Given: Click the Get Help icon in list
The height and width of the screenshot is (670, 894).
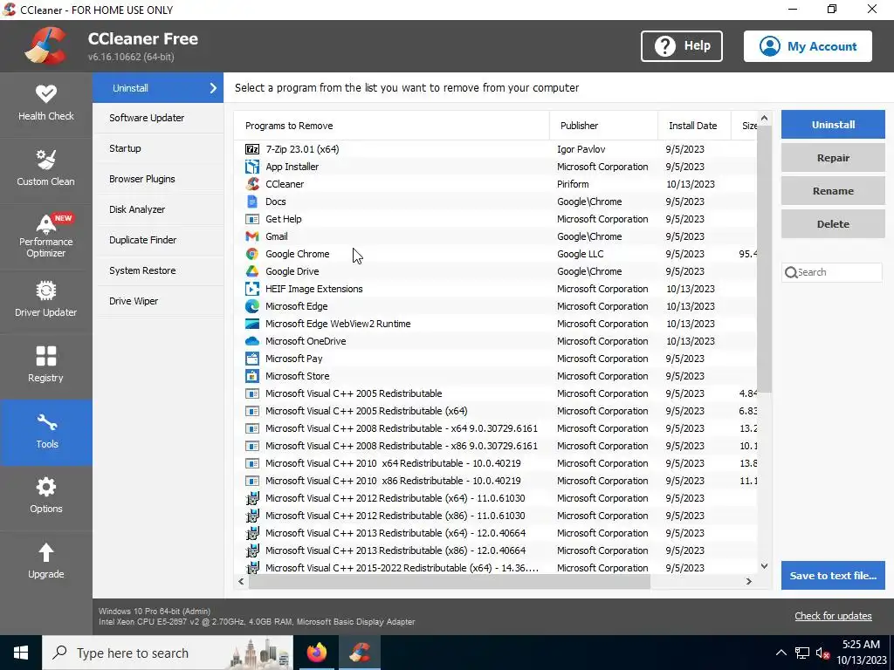Looking at the screenshot, I should click(x=252, y=219).
